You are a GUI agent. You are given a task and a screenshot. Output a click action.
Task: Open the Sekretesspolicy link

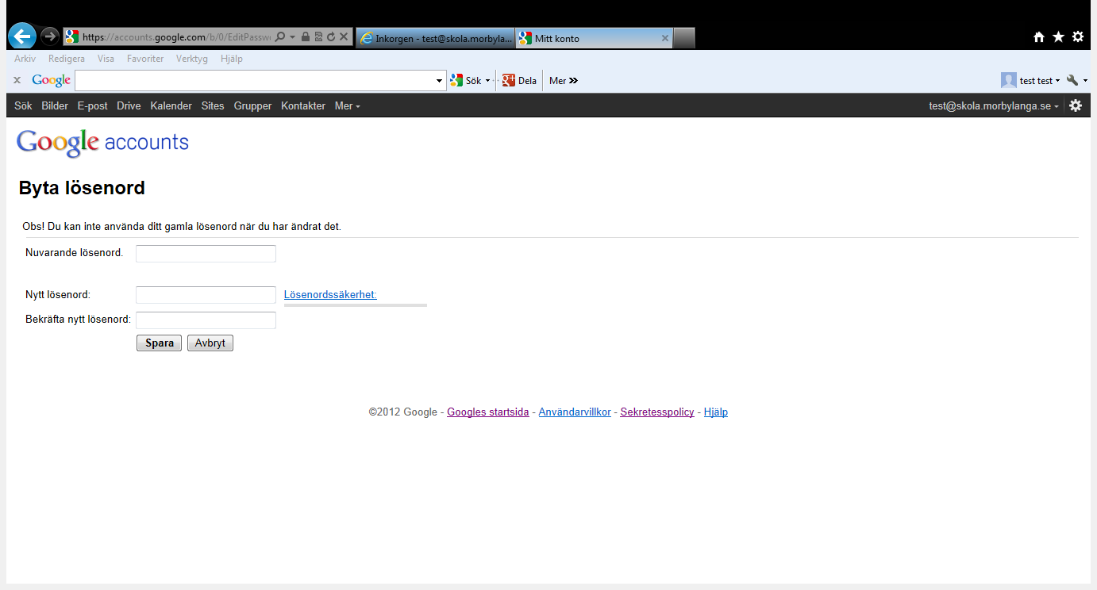(657, 412)
